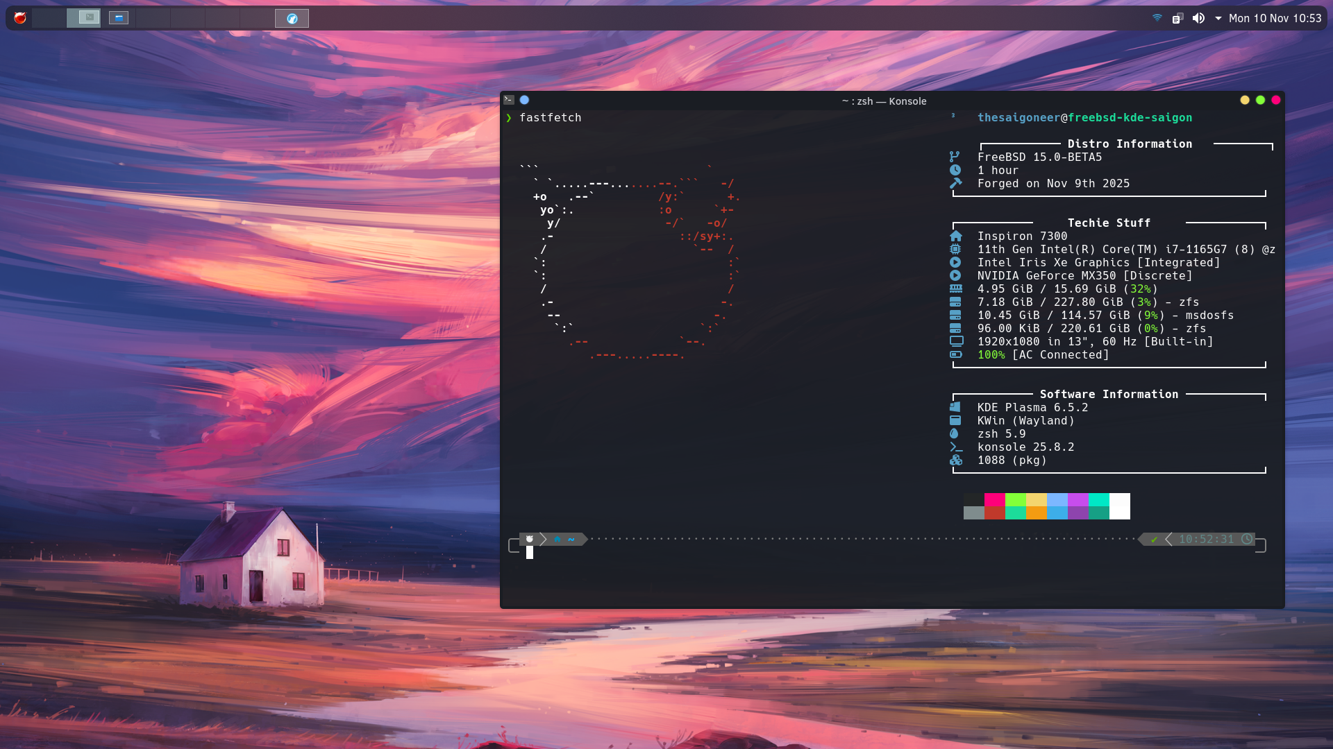Screen dimensions: 1333x749
Task: Open the calendar from the date clock
Action: coord(1275,18)
